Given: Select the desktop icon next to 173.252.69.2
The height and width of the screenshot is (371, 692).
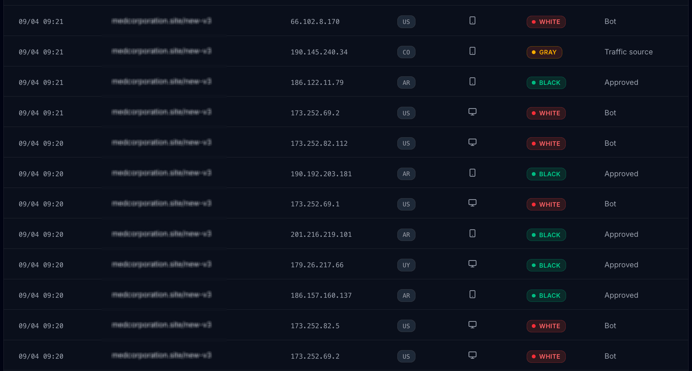Looking at the screenshot, I should pyautogui.click(x=473, y=112).
